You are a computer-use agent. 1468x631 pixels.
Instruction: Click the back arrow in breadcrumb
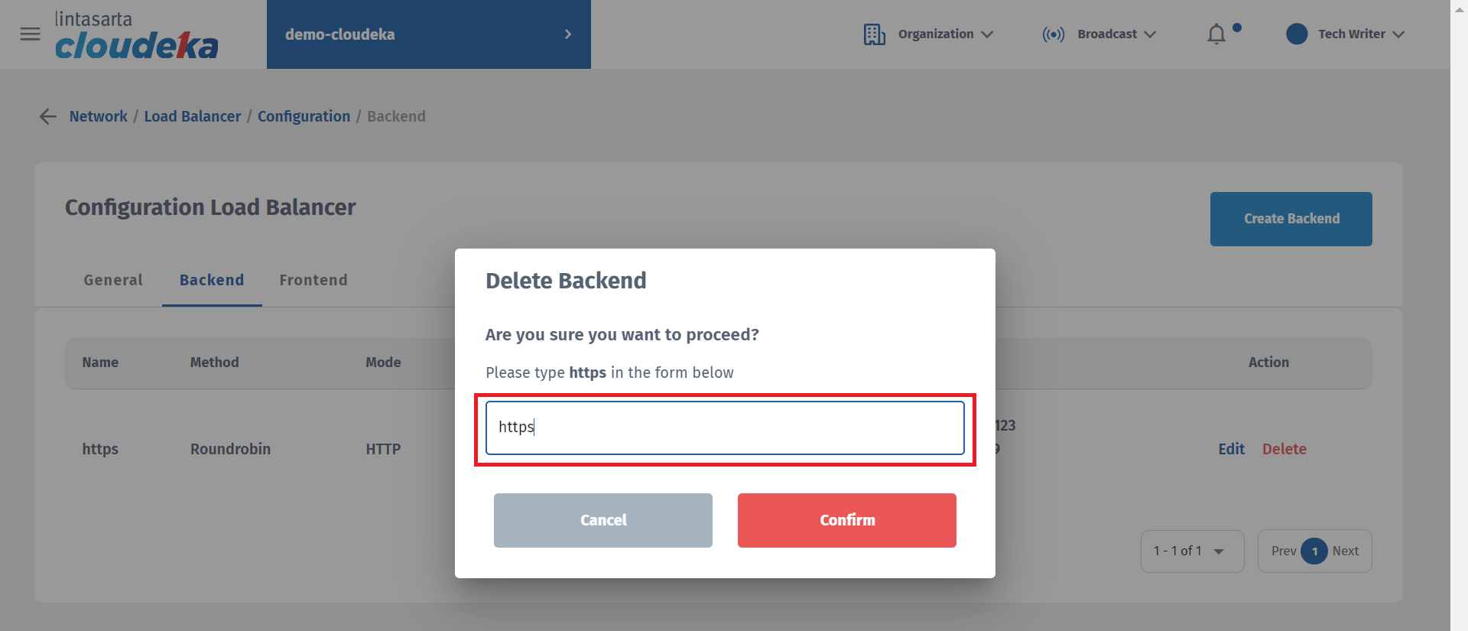48,116
